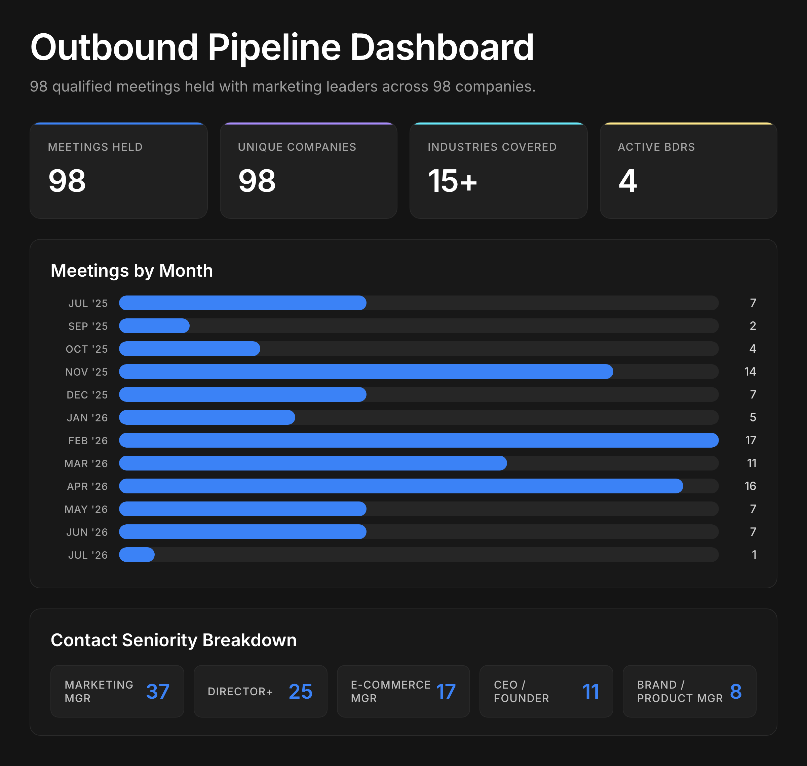Select the Unique Companies card

(308, 170)
